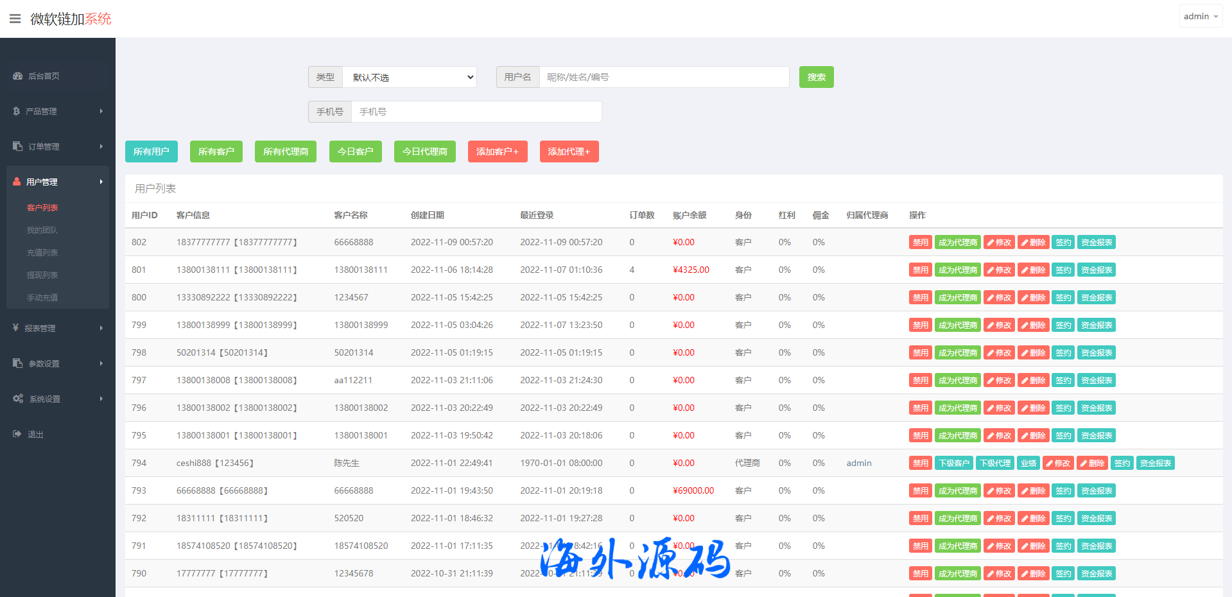Open 充值列表 in the sidebar submenu

pos(42,252)
